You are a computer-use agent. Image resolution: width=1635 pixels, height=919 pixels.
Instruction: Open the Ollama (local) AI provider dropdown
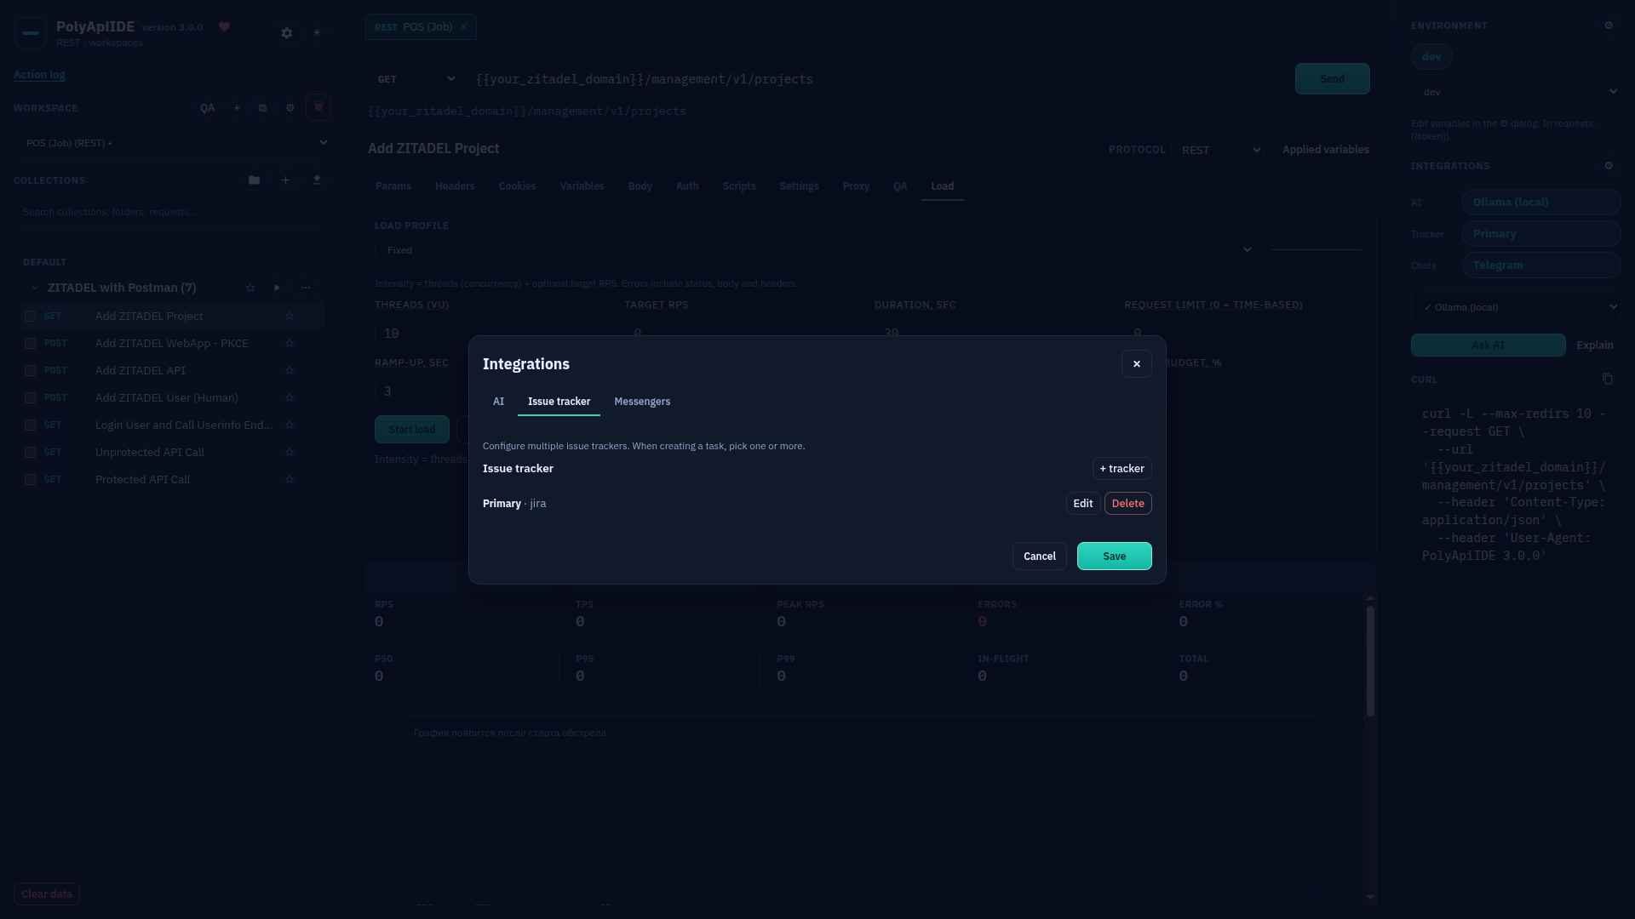(1516, 307)
